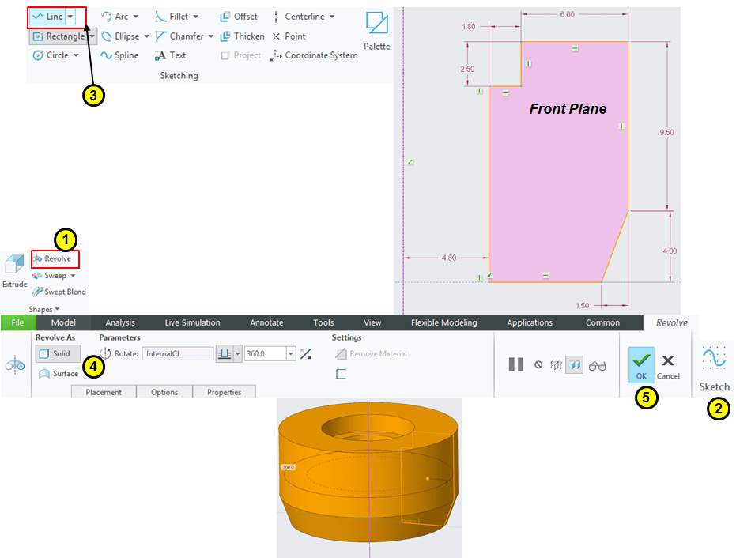736x558 pixels.
Task: Toggle the glasses preview icon in Revolve ribbon
Action: tap(598, 365)
